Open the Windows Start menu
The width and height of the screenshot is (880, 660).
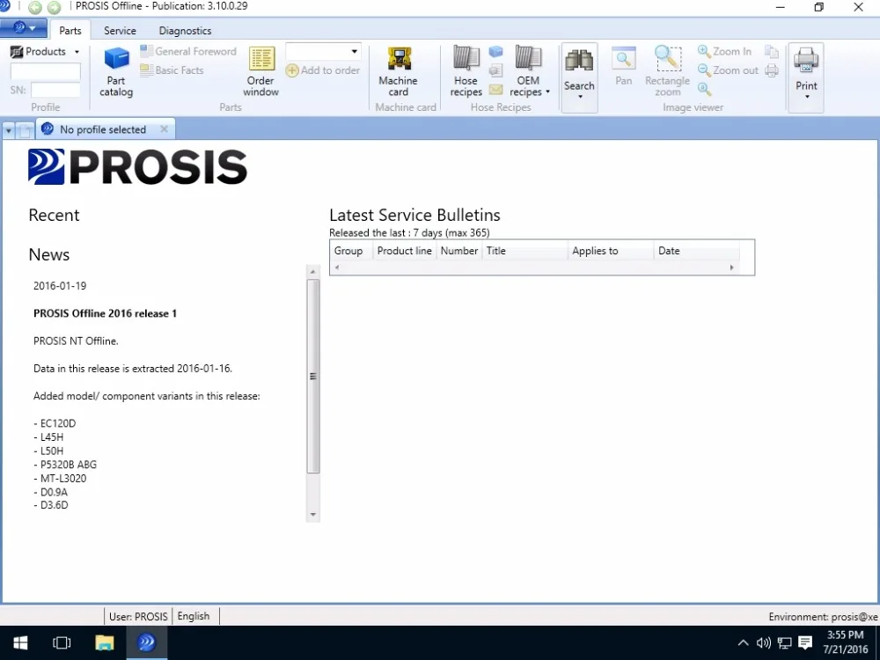click(21, 642)
